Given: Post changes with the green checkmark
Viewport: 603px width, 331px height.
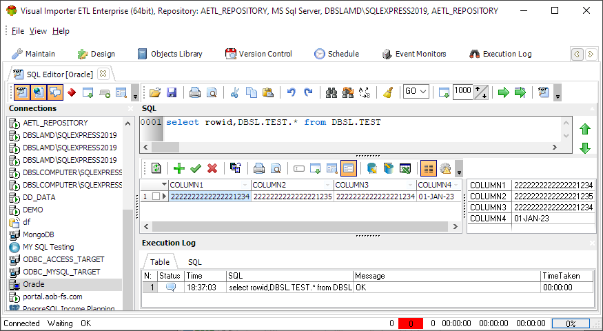Looking at the screenshot, I should pyautogui.click(x=196, y=168).
